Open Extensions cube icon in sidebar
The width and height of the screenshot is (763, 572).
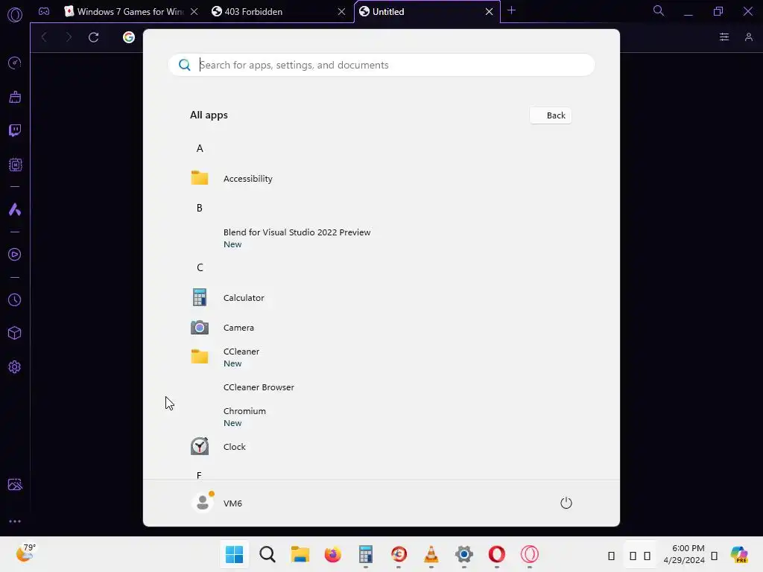coord(15,333)
